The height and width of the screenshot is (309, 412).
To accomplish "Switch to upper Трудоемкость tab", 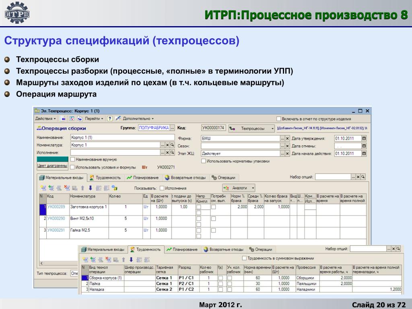I will (105, 177).
